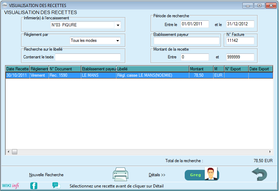The width and height of the screenshot is (279, 191).
Task: Sort by Date Recette column header
Action: (x=18, y=69)
